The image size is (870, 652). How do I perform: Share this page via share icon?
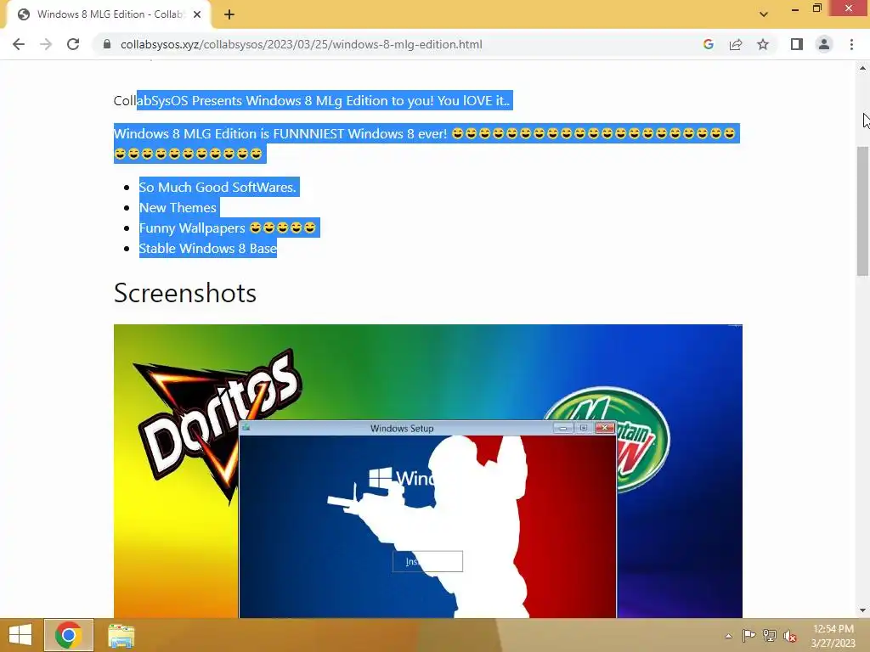pyautogui.click(x=736, y=44)
